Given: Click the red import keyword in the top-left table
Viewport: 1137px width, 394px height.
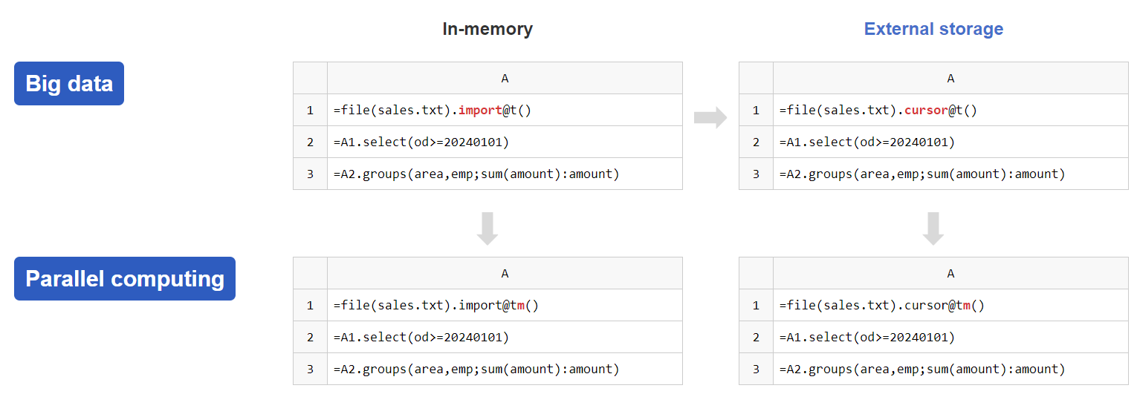Looking at the screenshot, I should pyautogui.click(x=480, y=111).
